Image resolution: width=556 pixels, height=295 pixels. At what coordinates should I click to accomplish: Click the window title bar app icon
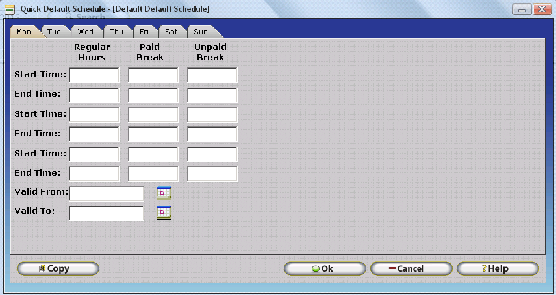(x=10, y=9)
